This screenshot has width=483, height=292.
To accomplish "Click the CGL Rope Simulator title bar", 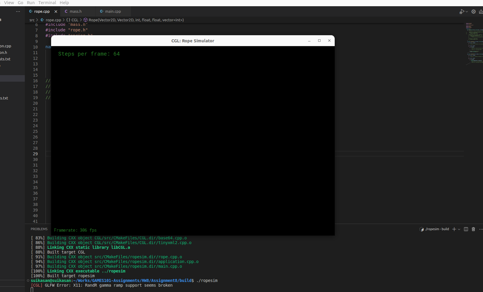I will [x=193, y=41].
